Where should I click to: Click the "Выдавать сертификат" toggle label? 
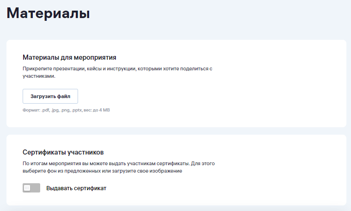click(76, 188)
